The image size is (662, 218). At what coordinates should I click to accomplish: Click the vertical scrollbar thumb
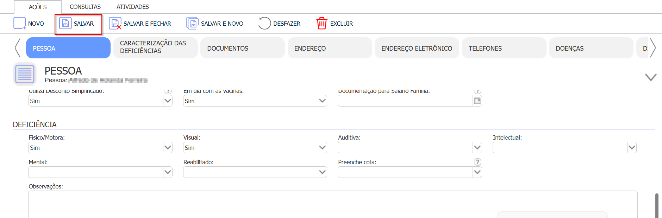pyautogui.click(x=656, y=206)
